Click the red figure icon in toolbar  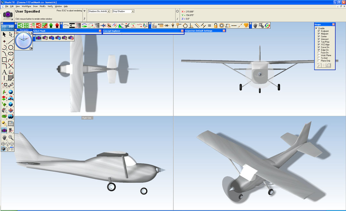click(57, 26)
